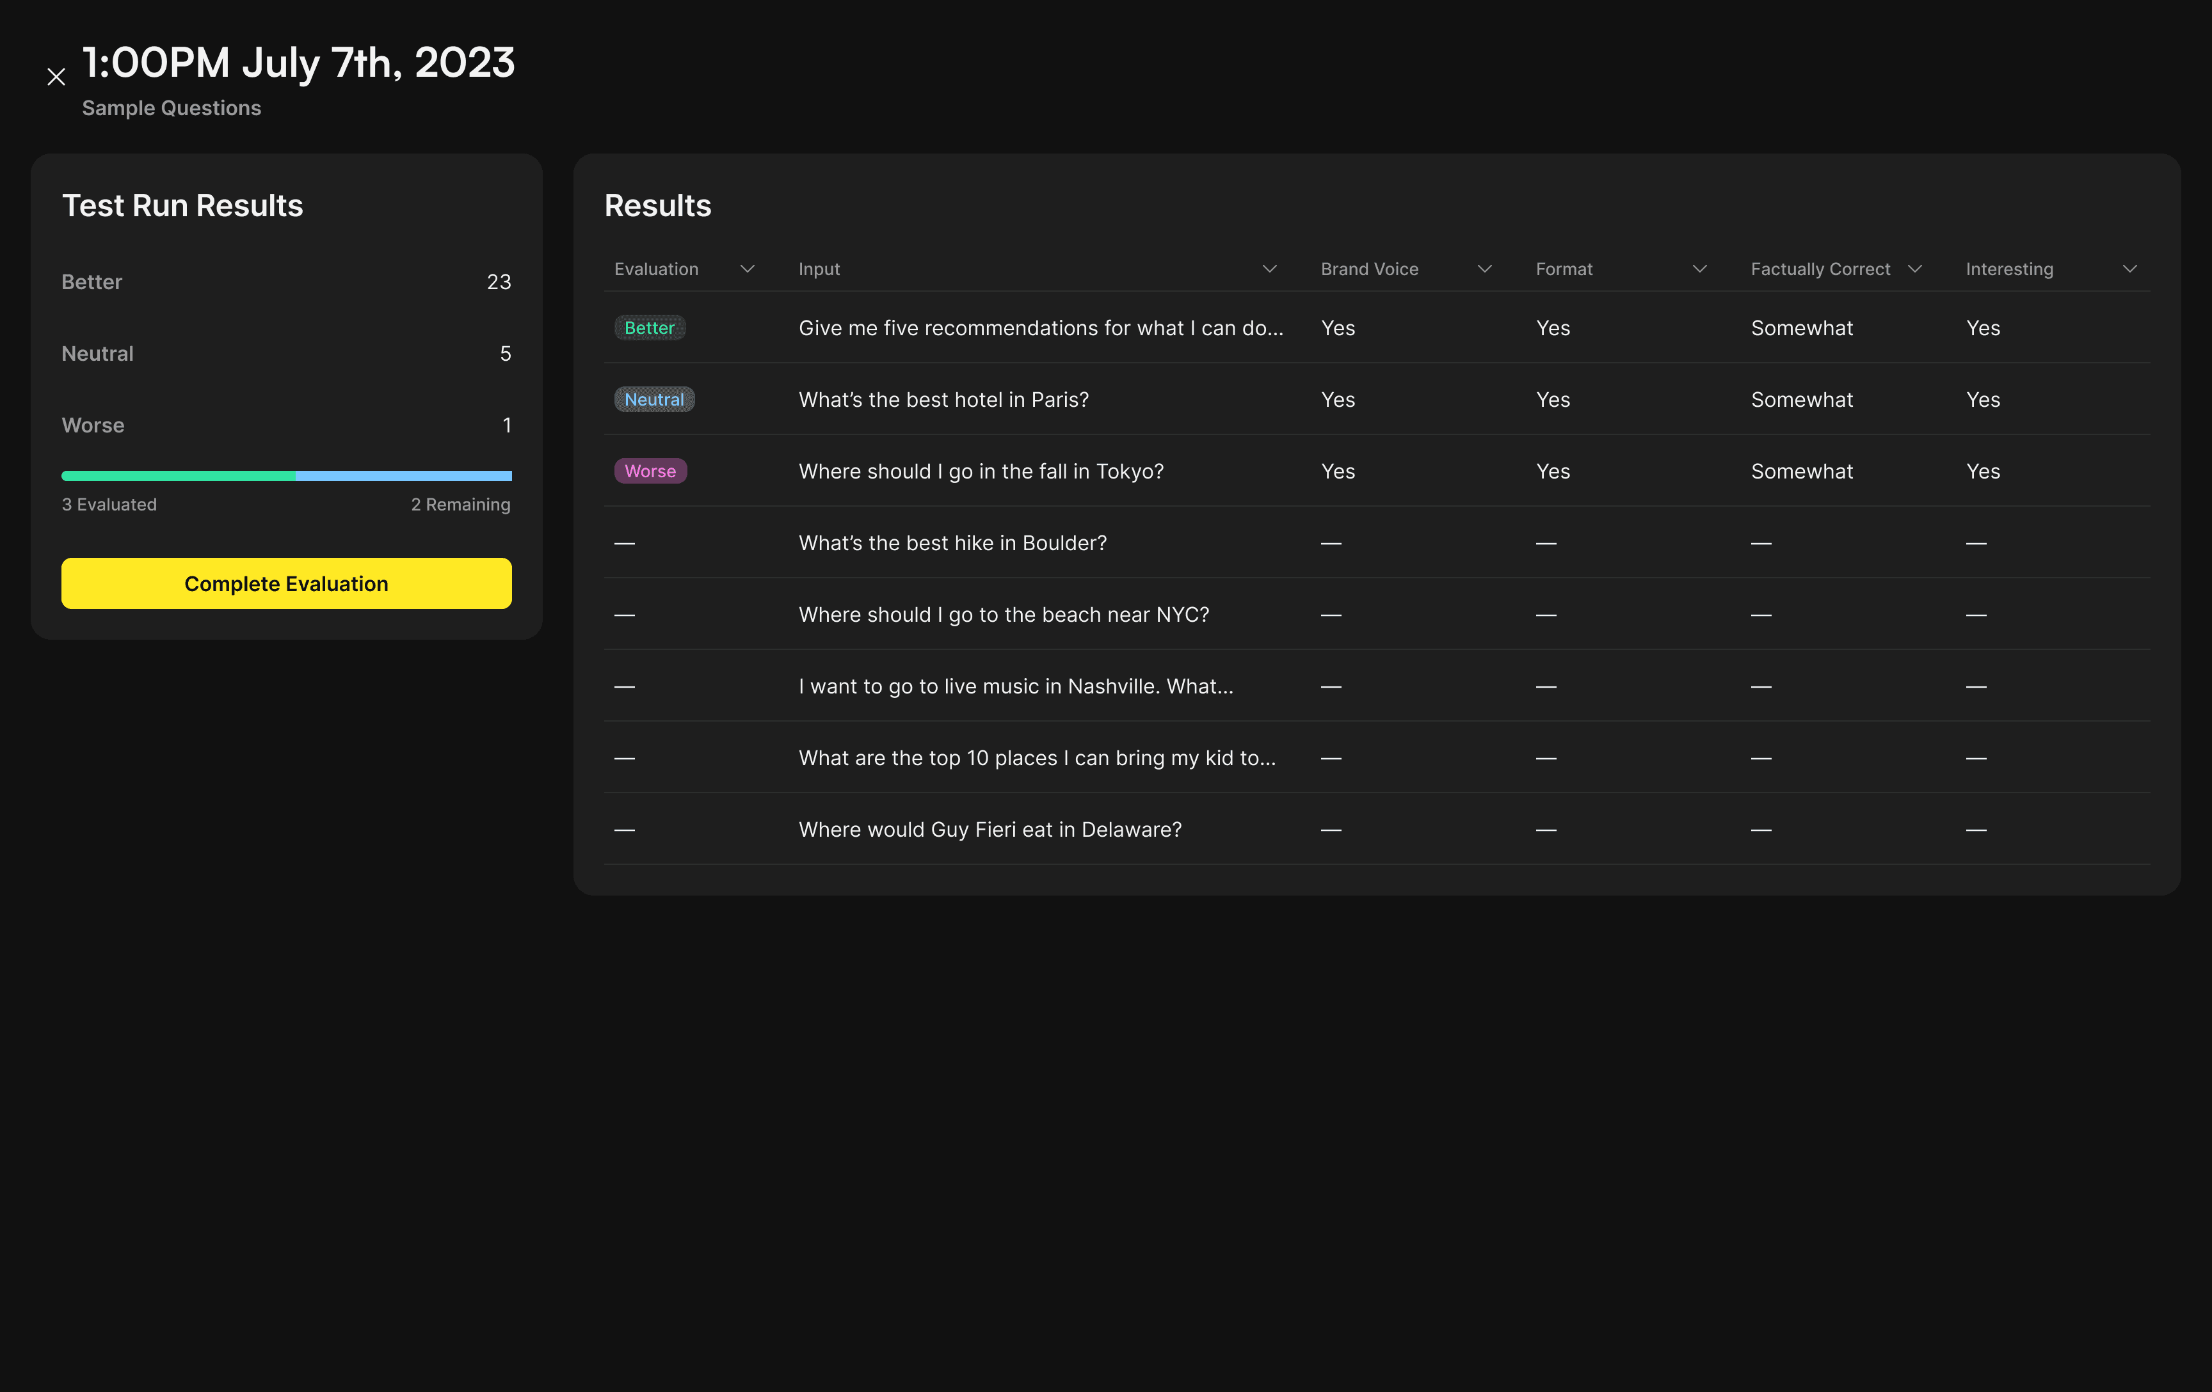Click the blue Neutral evaluation badge
Viewport: 2212px width, 1392px height.
tap(653, 399)
